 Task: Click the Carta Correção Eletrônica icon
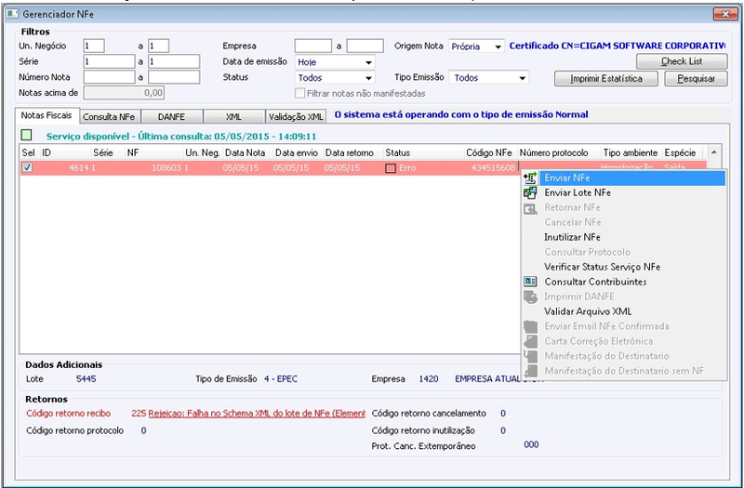[x=529, y=341]
